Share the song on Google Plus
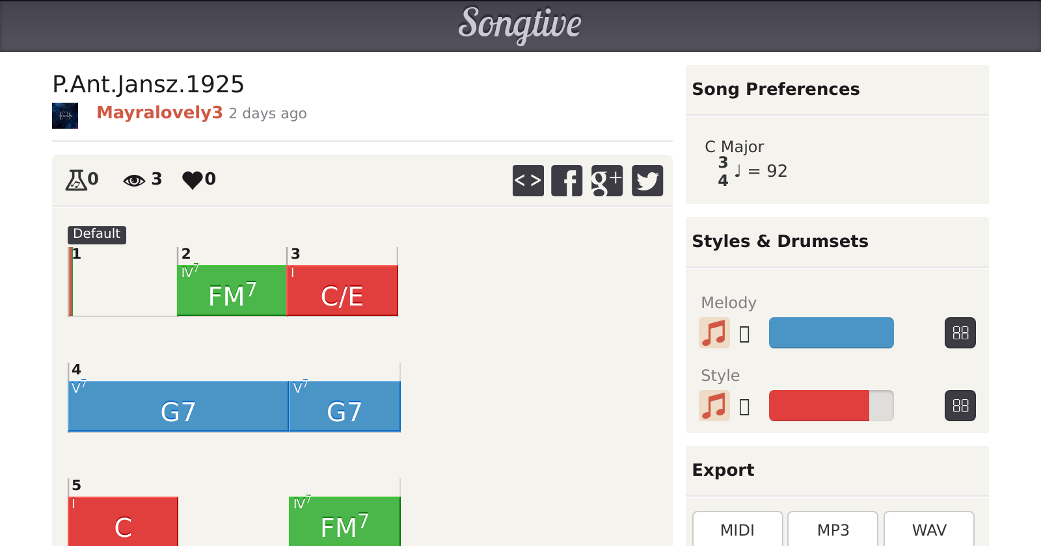 [x=606, y=181]
